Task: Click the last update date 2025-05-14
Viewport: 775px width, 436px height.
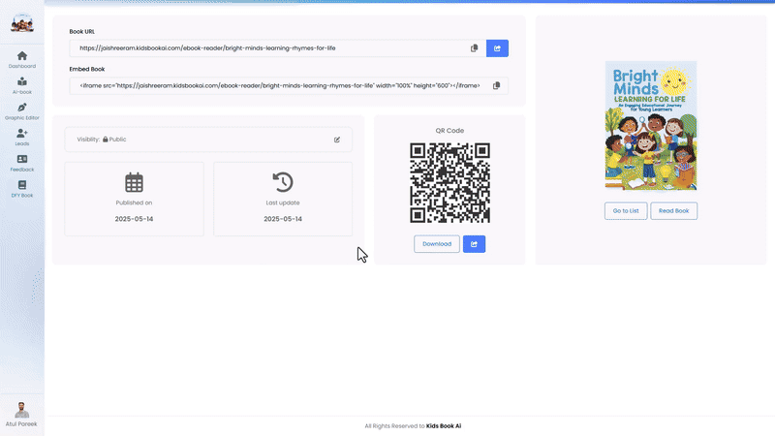Action: pyautogui.click(x=283, y=219)
